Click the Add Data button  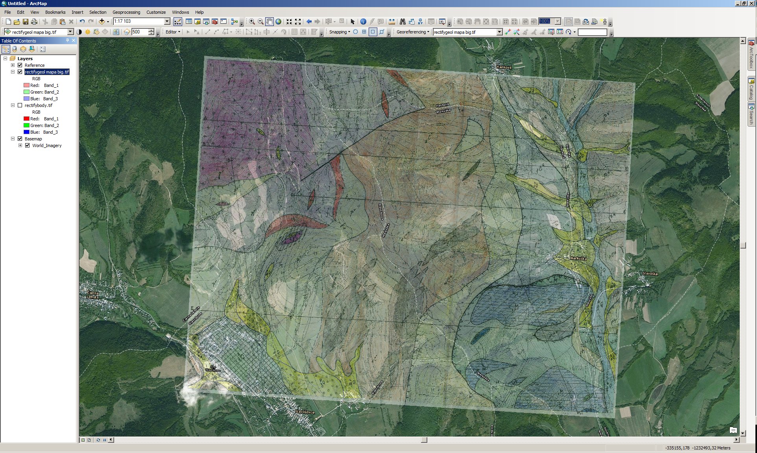tap(102, 22)
